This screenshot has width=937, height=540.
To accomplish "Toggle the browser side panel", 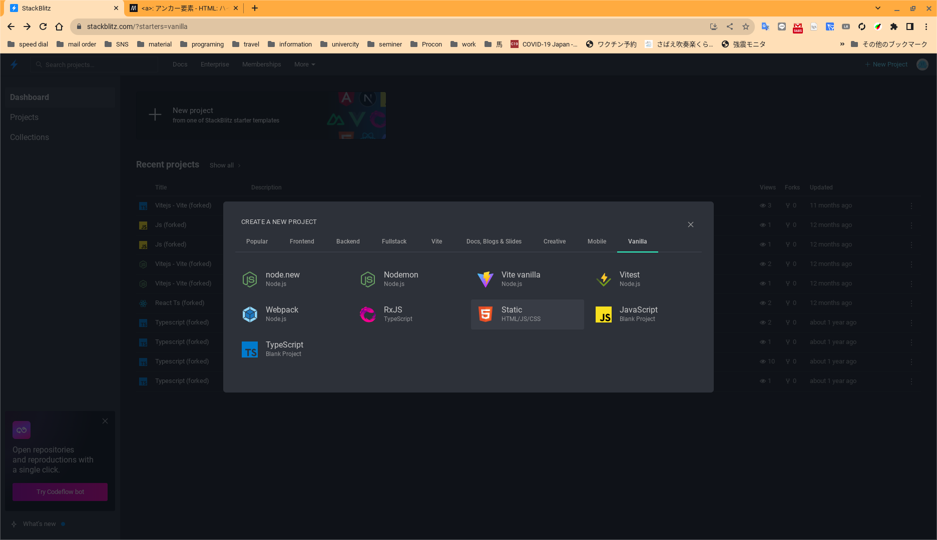I will [x=910, y=26].
